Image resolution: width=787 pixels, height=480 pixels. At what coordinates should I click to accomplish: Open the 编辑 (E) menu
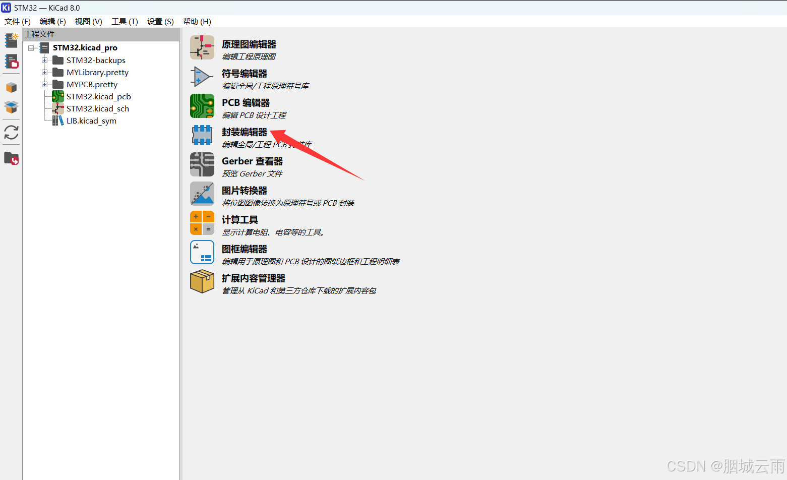coord(53,21)
